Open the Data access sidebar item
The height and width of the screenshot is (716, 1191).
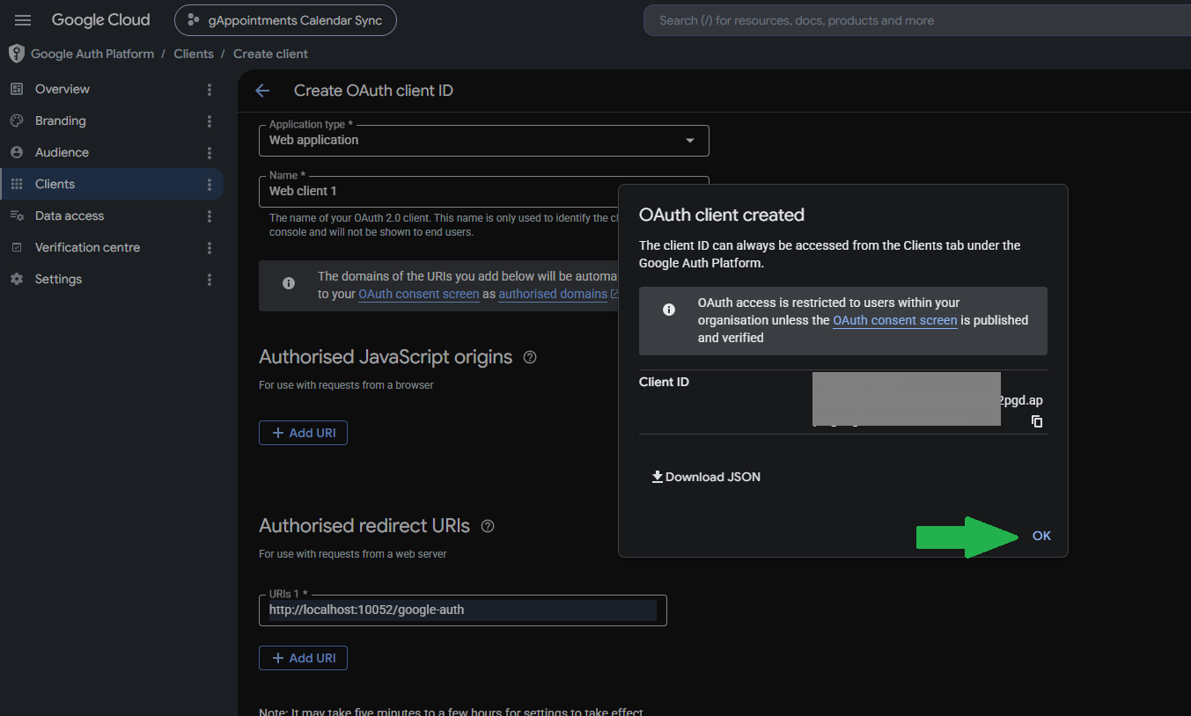click(70, 216)
